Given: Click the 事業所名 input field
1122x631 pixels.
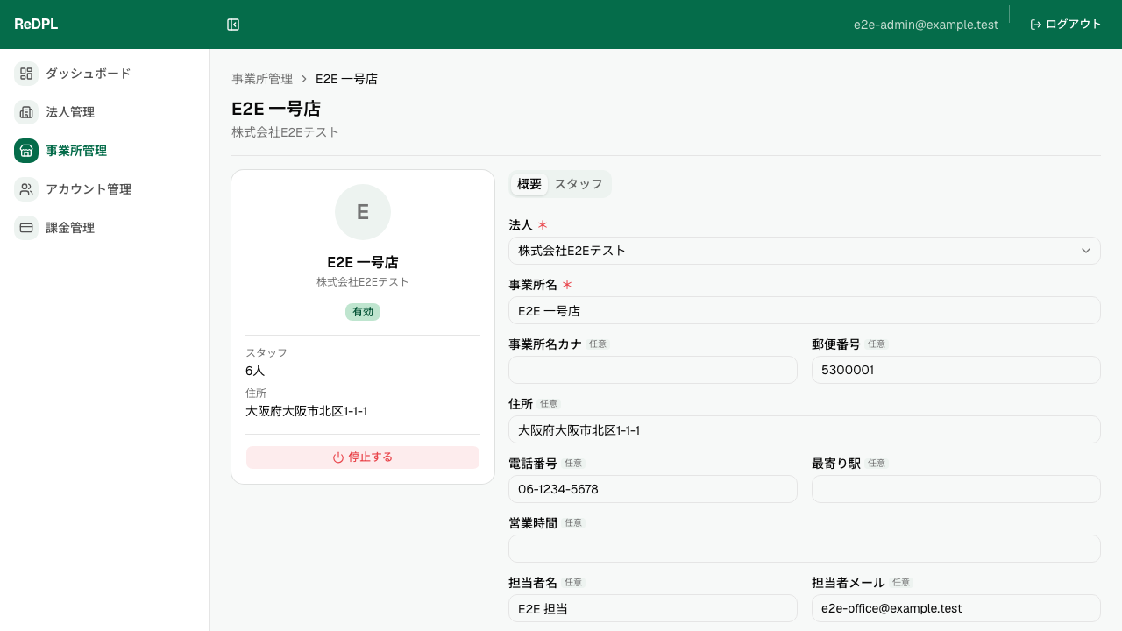Looking at the screenshot, I should click(x=805, y=310).
